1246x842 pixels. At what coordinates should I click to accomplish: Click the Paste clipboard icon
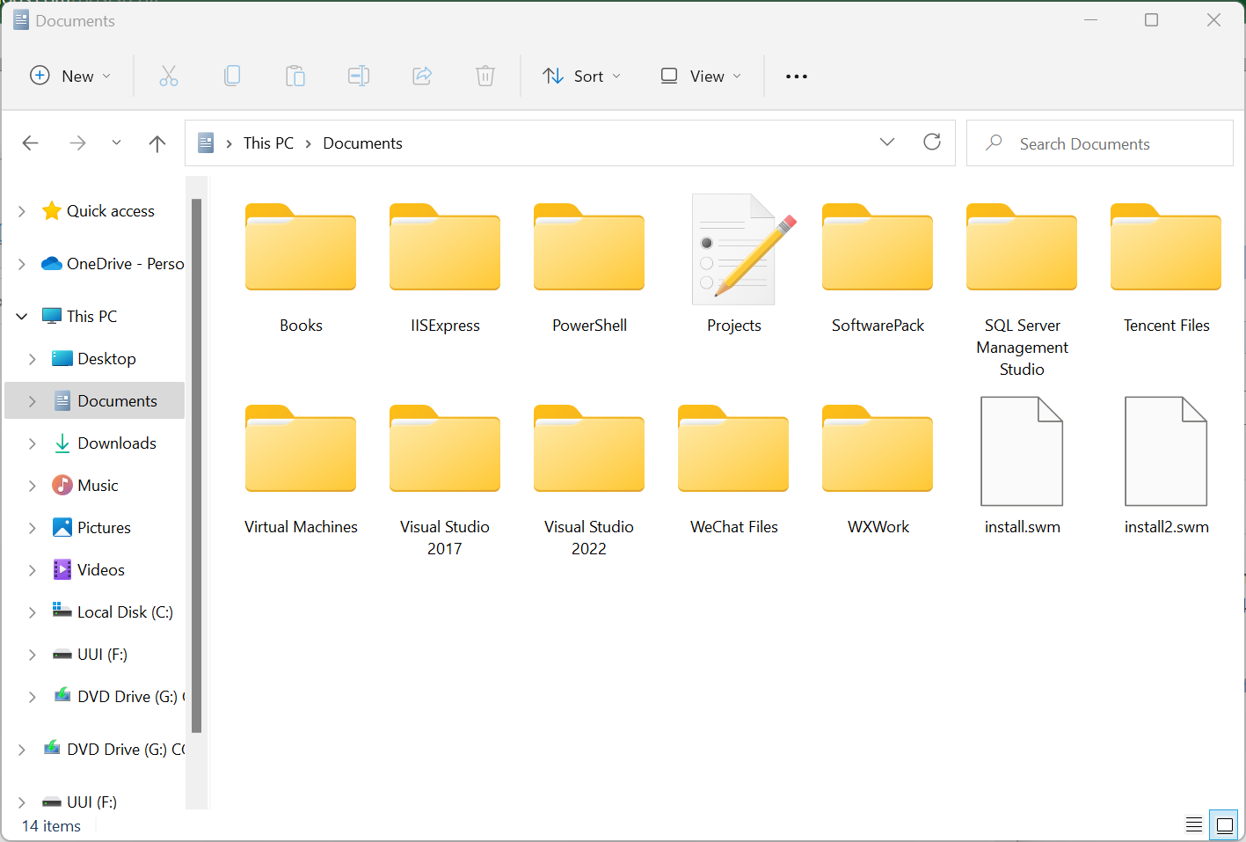pos(295,77)
